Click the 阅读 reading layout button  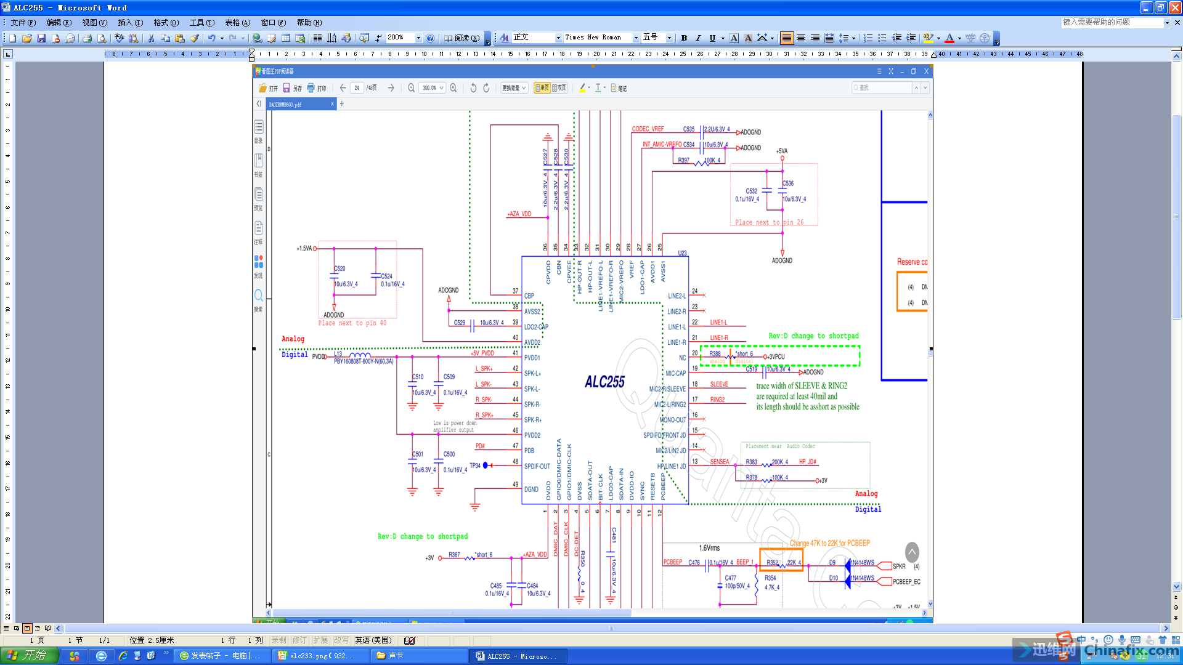tap(461, 38)
